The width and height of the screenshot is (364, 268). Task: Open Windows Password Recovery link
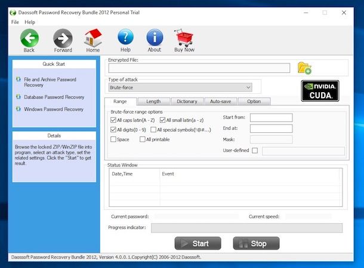pyautogui.click(x=54, y=109)
